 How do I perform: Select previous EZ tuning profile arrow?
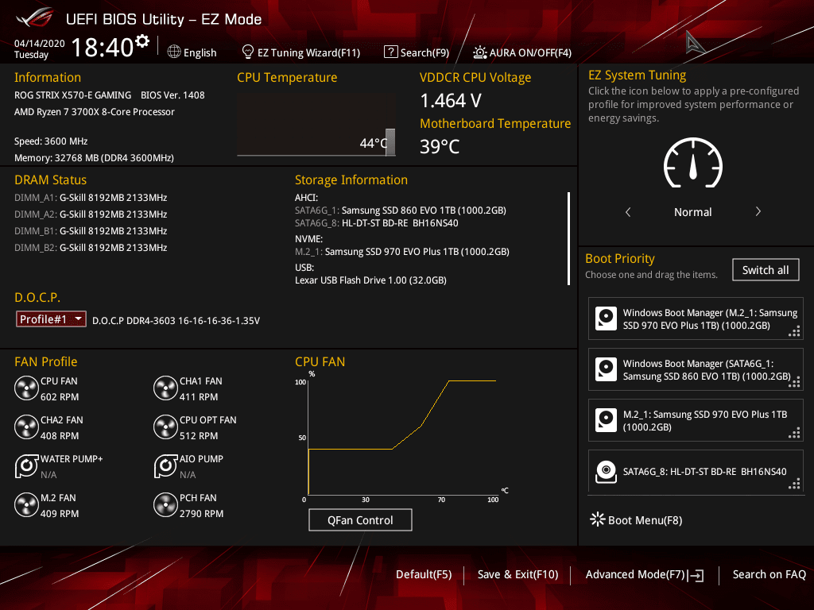tap(628, 211)
